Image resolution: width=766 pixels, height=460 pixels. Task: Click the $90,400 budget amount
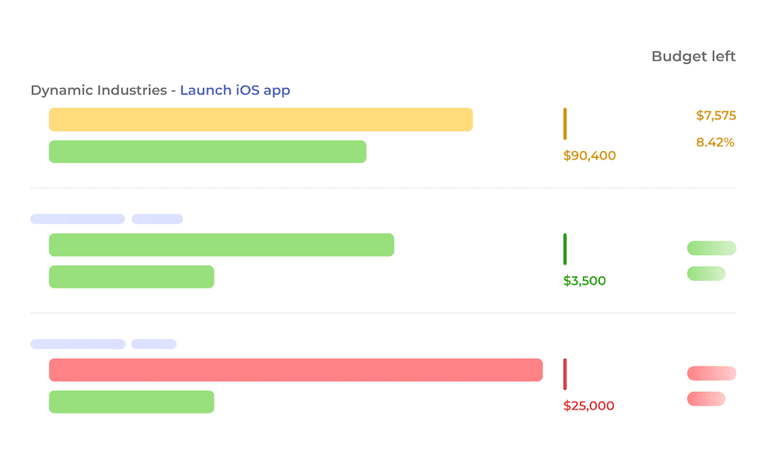click(x=589, y=155)
